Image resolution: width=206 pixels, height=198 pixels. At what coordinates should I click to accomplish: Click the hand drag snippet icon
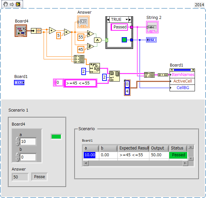[5, 4]
